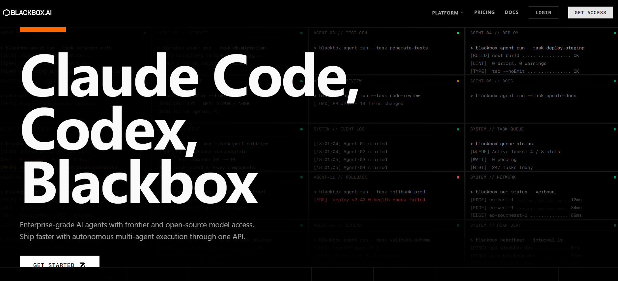Click the 'Agent-03 started' log entry
Viewport: 618px width, 281px height.
tap(350, 160)
